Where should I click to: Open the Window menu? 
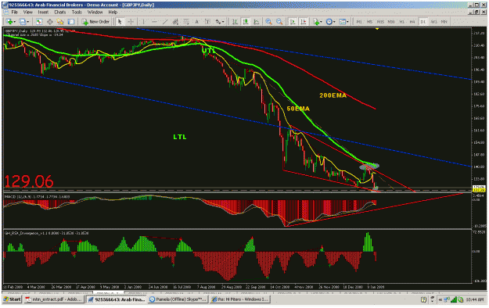(95, 13)
